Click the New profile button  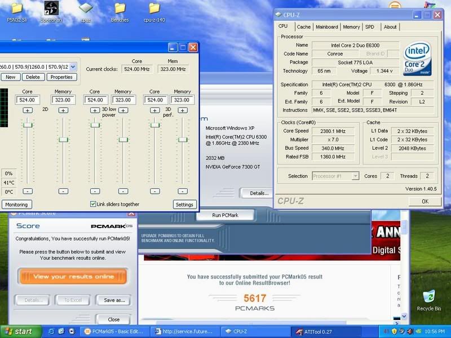coord(10,77)
